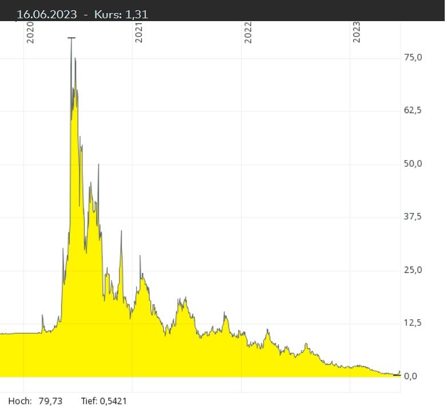Click the 75,0 price axis label

point(413,58)
